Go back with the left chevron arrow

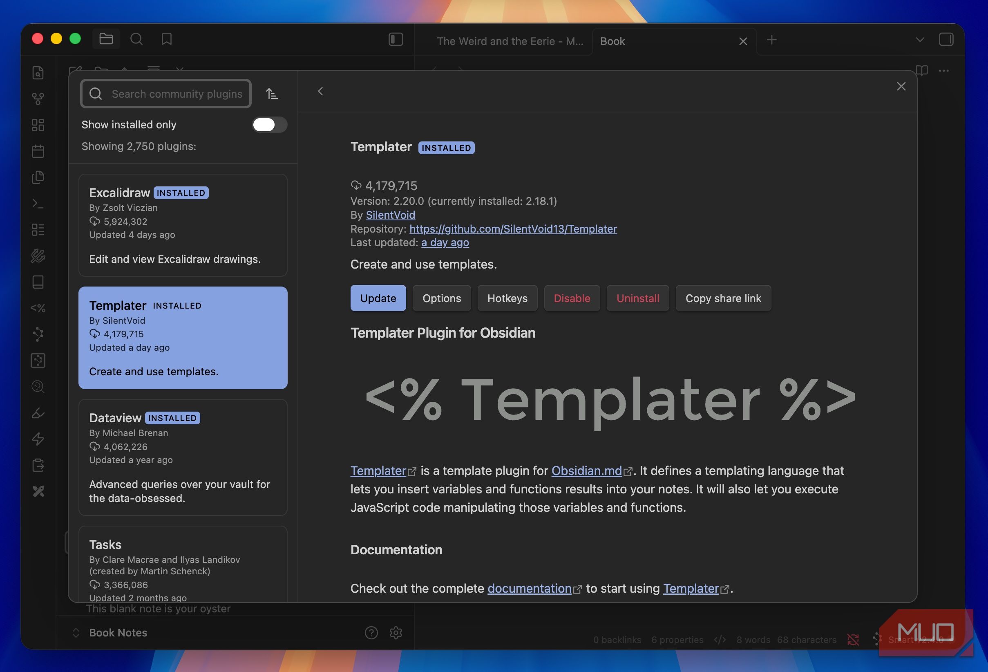(320, 92)
